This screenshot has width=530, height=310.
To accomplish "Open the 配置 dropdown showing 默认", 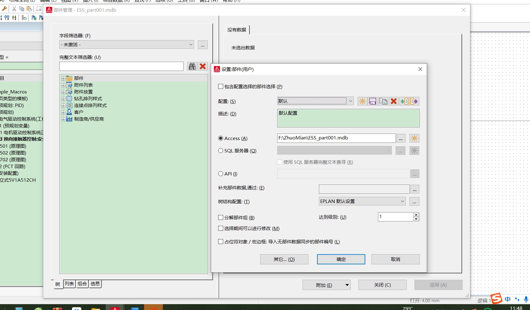I will [350, 101].
